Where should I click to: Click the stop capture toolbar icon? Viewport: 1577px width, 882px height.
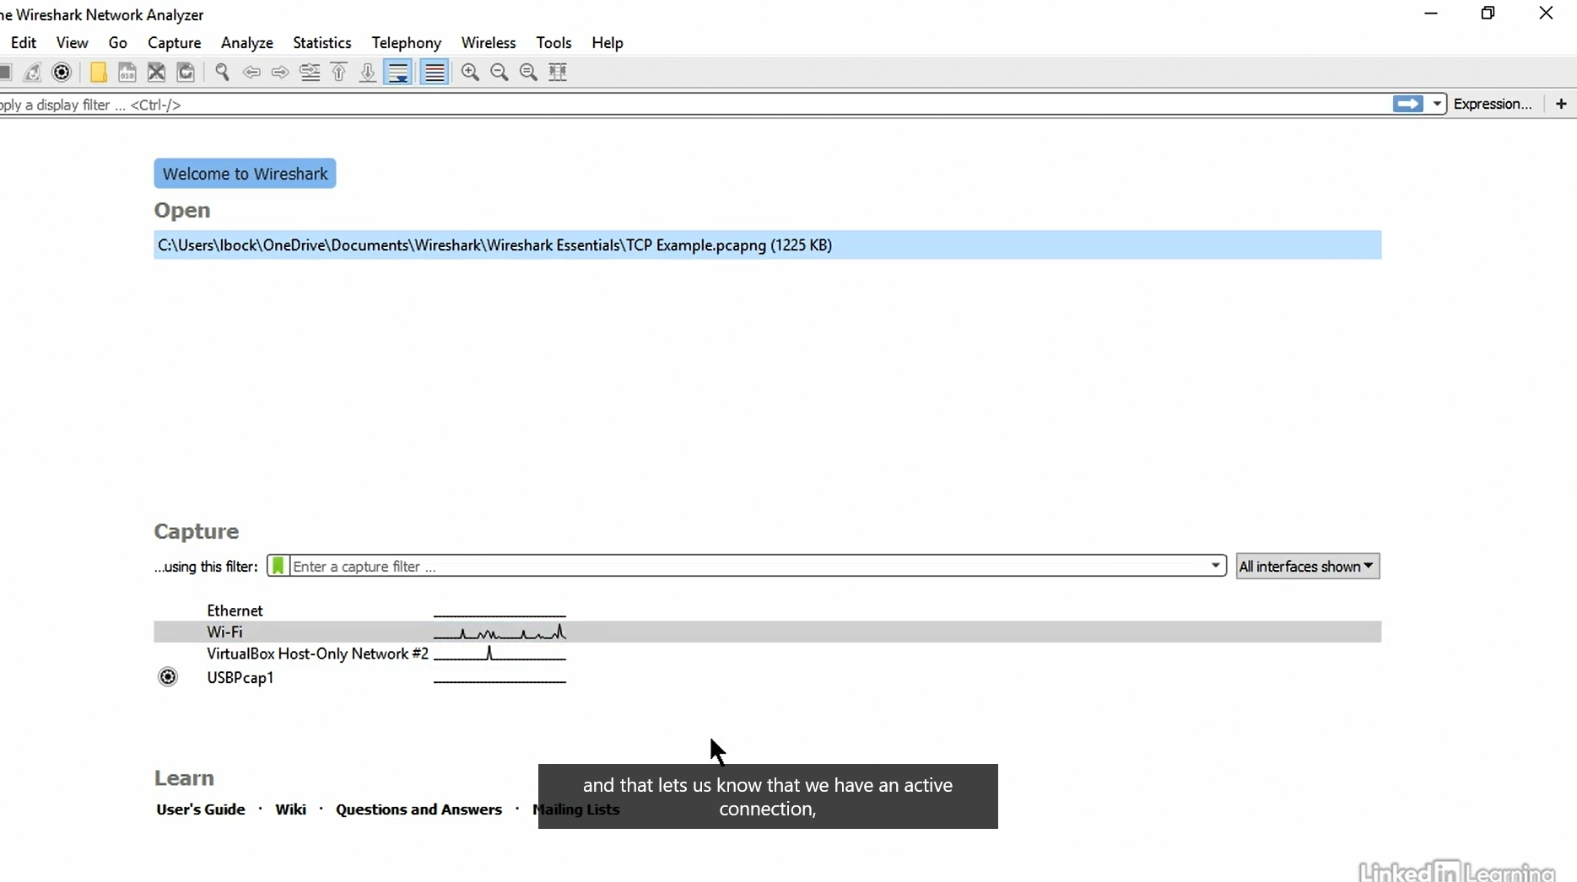pyautogui.click(x=4, y=73)
